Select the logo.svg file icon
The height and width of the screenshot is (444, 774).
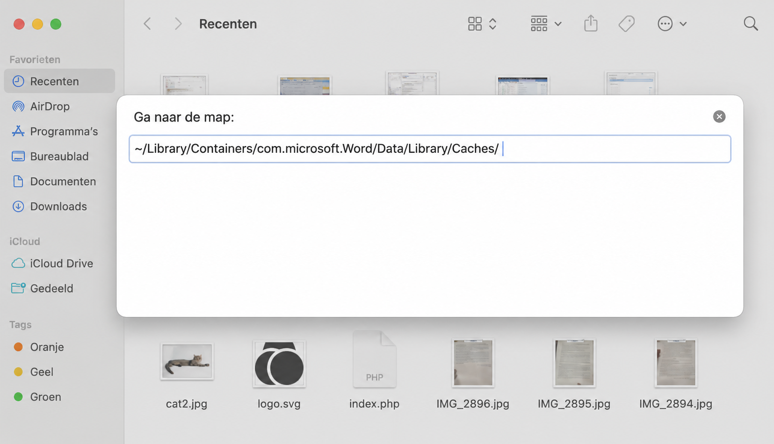click(279, 364)
